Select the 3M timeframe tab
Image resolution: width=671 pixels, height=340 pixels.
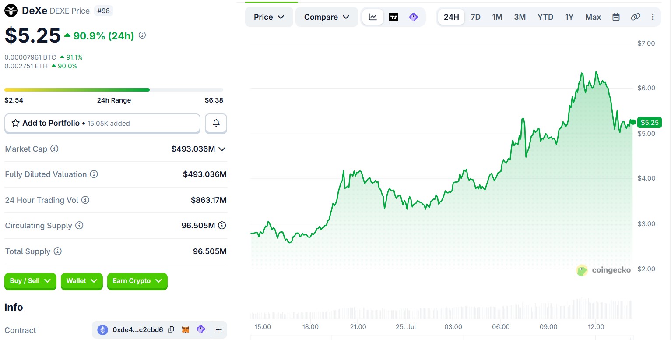click(520, 17)
